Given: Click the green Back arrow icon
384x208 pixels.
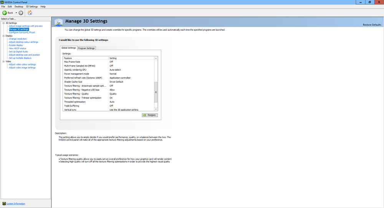Looking at the screenshot, I should point(4,13).
